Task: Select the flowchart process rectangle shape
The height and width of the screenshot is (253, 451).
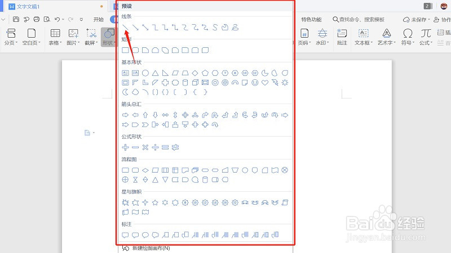Action: point(125,170)
